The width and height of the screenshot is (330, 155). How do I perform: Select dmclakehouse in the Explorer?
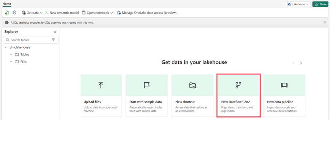click(x=20, y=47)
